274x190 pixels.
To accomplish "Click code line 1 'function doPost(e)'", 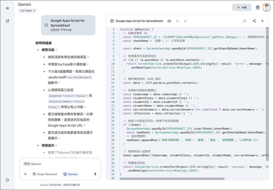I will [x=136, y=29].
